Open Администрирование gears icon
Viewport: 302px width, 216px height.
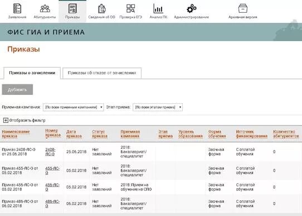(x=191, y=9)
